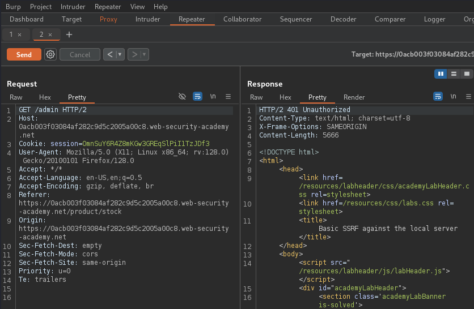Switch to the Dashboard tab
The height and width of the screenshot is (309, 474).
pos(27,19)
